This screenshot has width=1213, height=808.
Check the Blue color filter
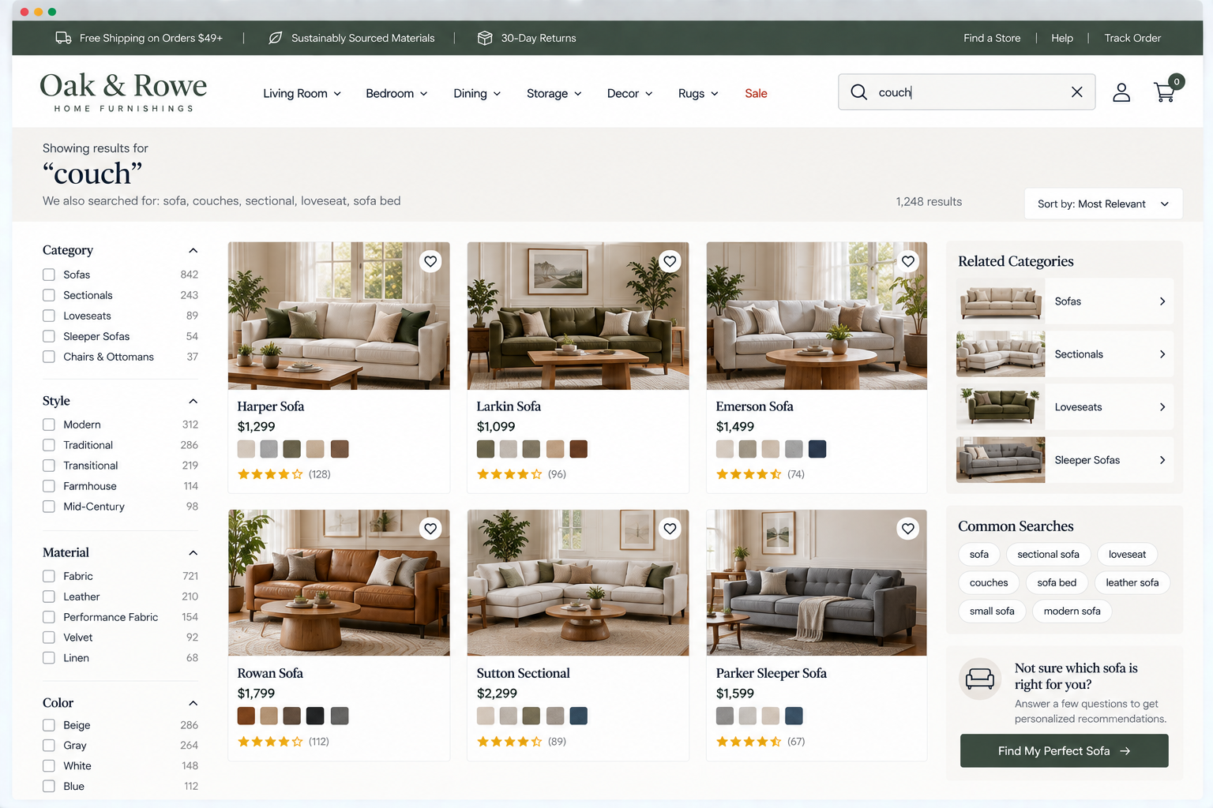coord(49,787)
